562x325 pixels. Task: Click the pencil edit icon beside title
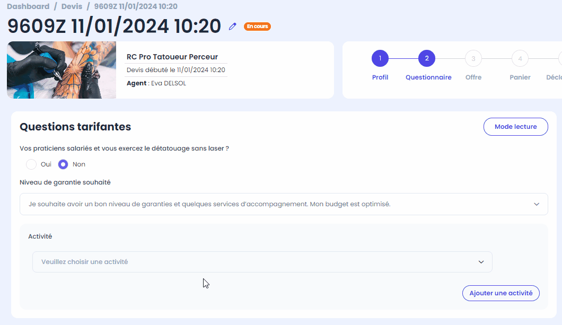233,26
